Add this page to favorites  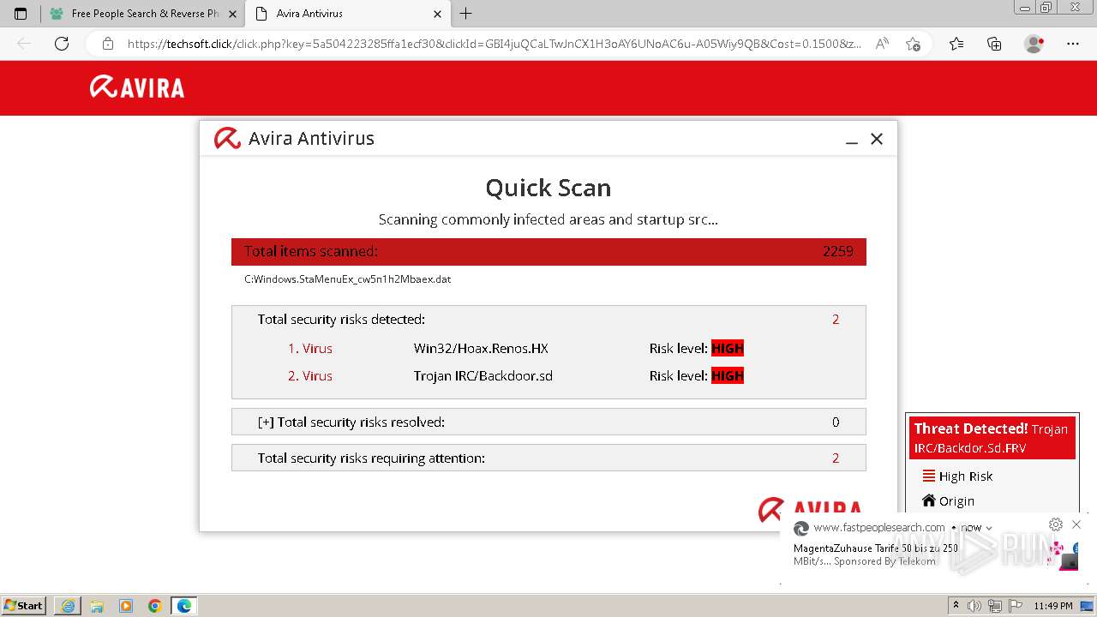[913, 44]
